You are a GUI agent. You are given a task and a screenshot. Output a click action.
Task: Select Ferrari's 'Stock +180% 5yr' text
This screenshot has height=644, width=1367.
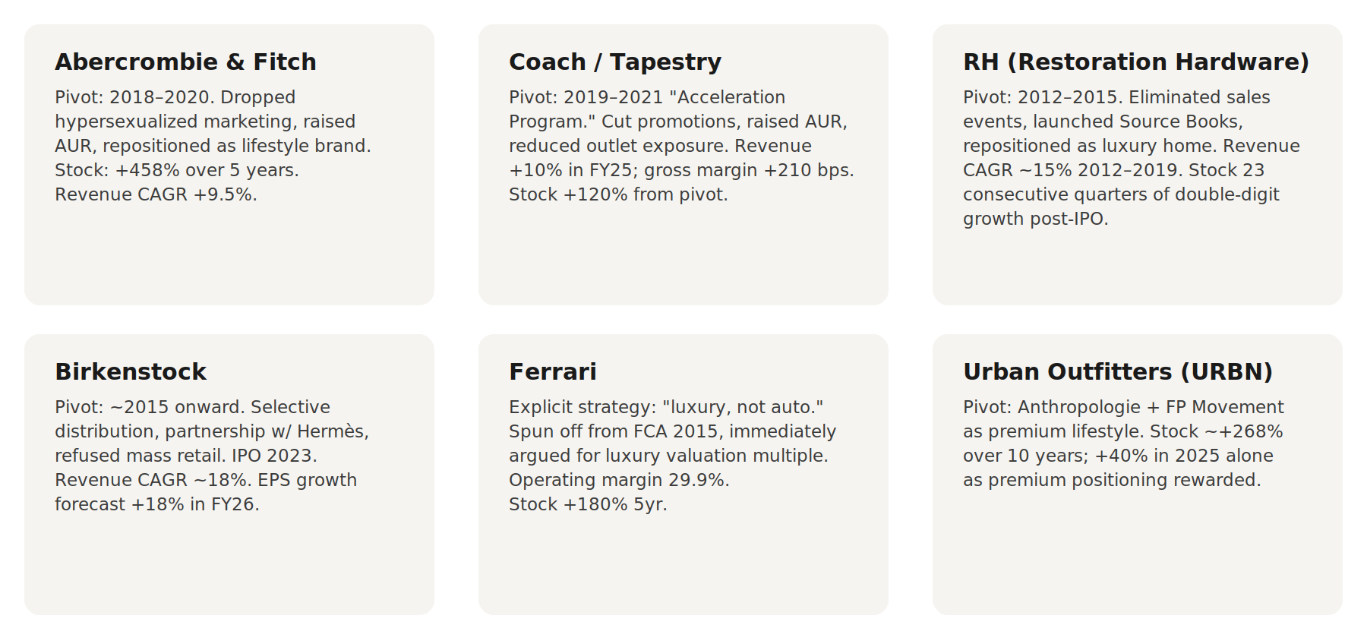coord(588,504)
